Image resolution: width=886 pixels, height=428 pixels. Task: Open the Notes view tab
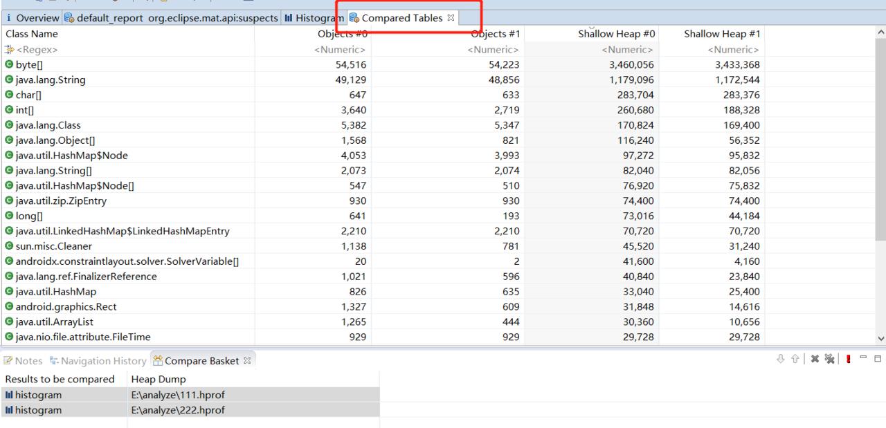[x=24, y=361]
